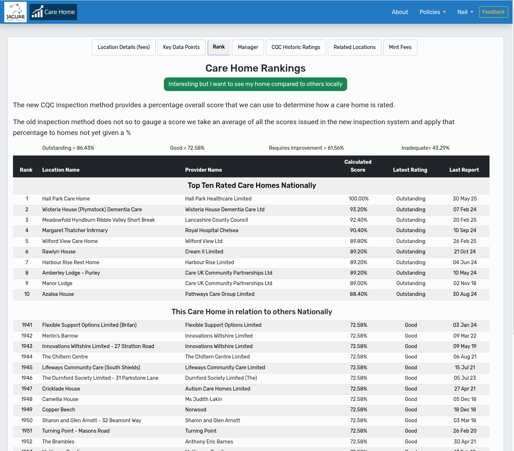This screenshot has height=451, width=514.
Task: Select the Rank tab
Action: (219, 47)
